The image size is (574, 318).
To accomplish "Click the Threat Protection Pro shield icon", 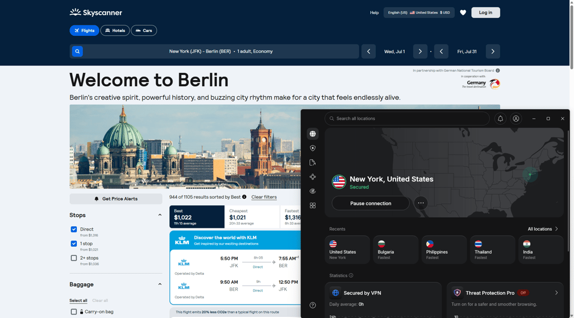I will (457, 293).
